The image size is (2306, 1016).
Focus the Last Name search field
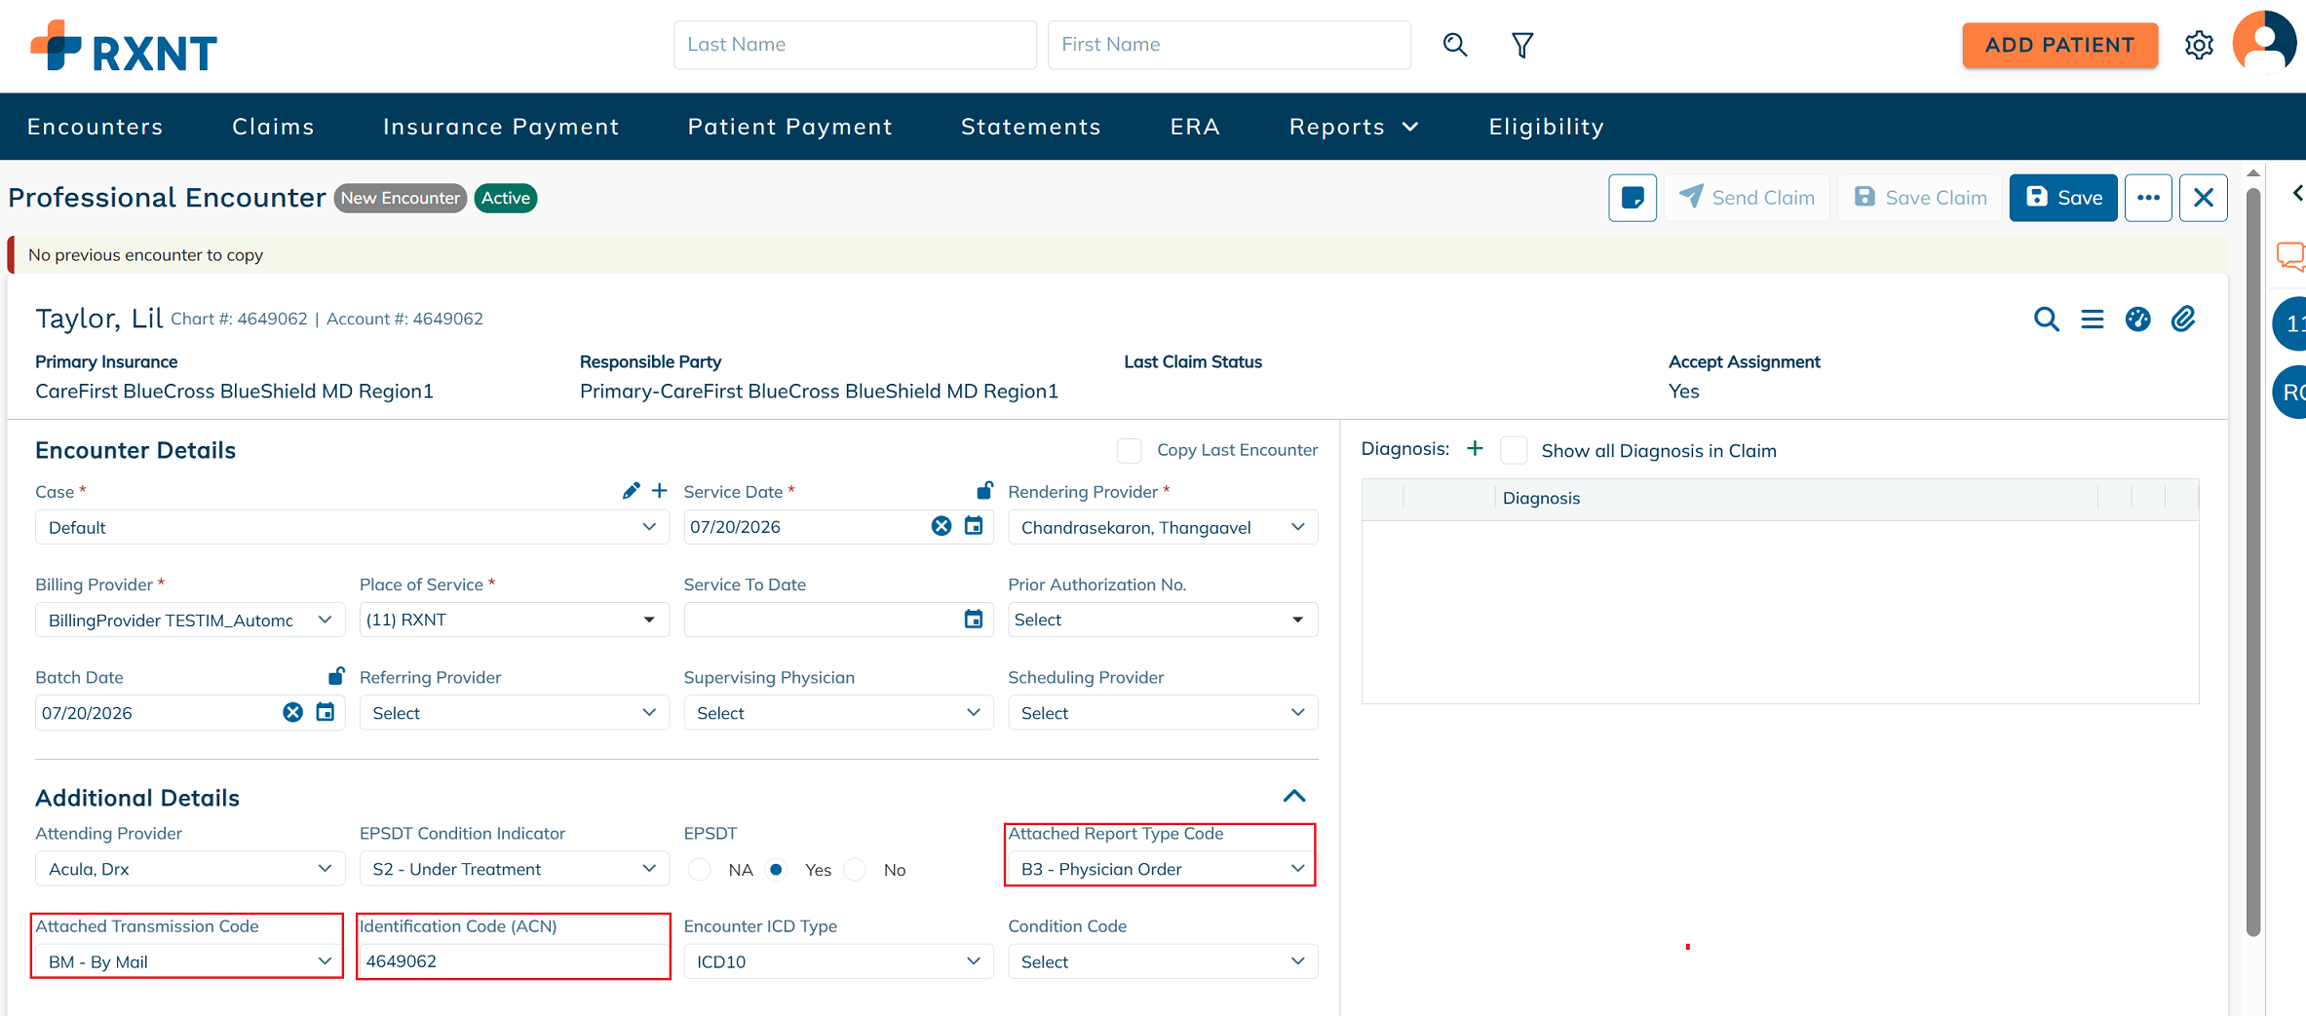tap(855, 45)
